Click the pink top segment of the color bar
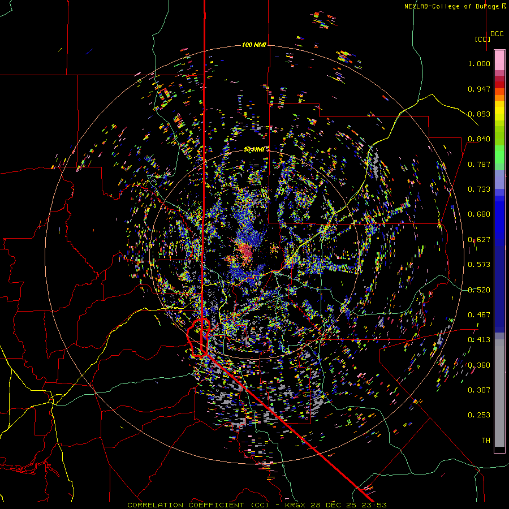 499,60
